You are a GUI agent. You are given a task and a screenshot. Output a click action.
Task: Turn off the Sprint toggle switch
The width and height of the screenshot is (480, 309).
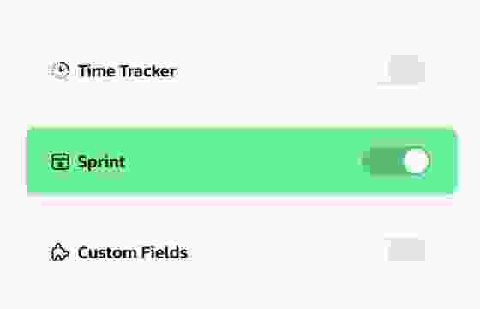click(x=399, y=161)
